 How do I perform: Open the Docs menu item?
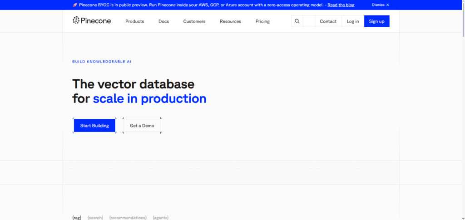click(x=163, y=21)
